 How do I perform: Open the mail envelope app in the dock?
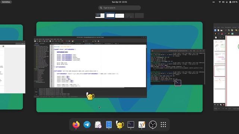coord(98,125)
